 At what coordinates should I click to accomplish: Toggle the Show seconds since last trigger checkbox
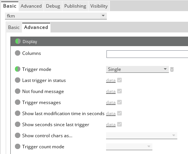click(x=119, y=124)
